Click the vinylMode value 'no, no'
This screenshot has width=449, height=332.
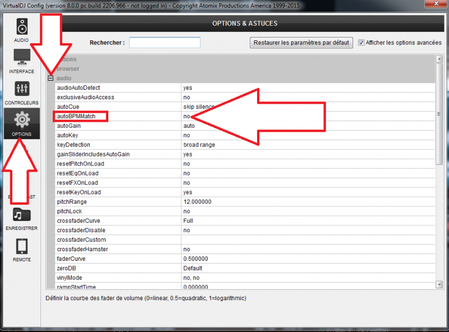pos(191,278)
